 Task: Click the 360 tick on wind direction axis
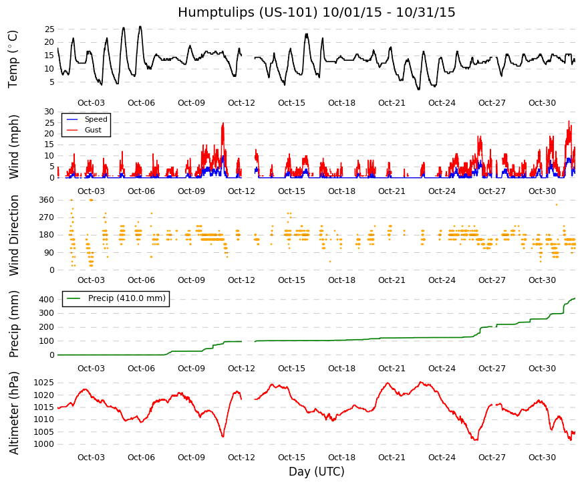coord(46,200)
